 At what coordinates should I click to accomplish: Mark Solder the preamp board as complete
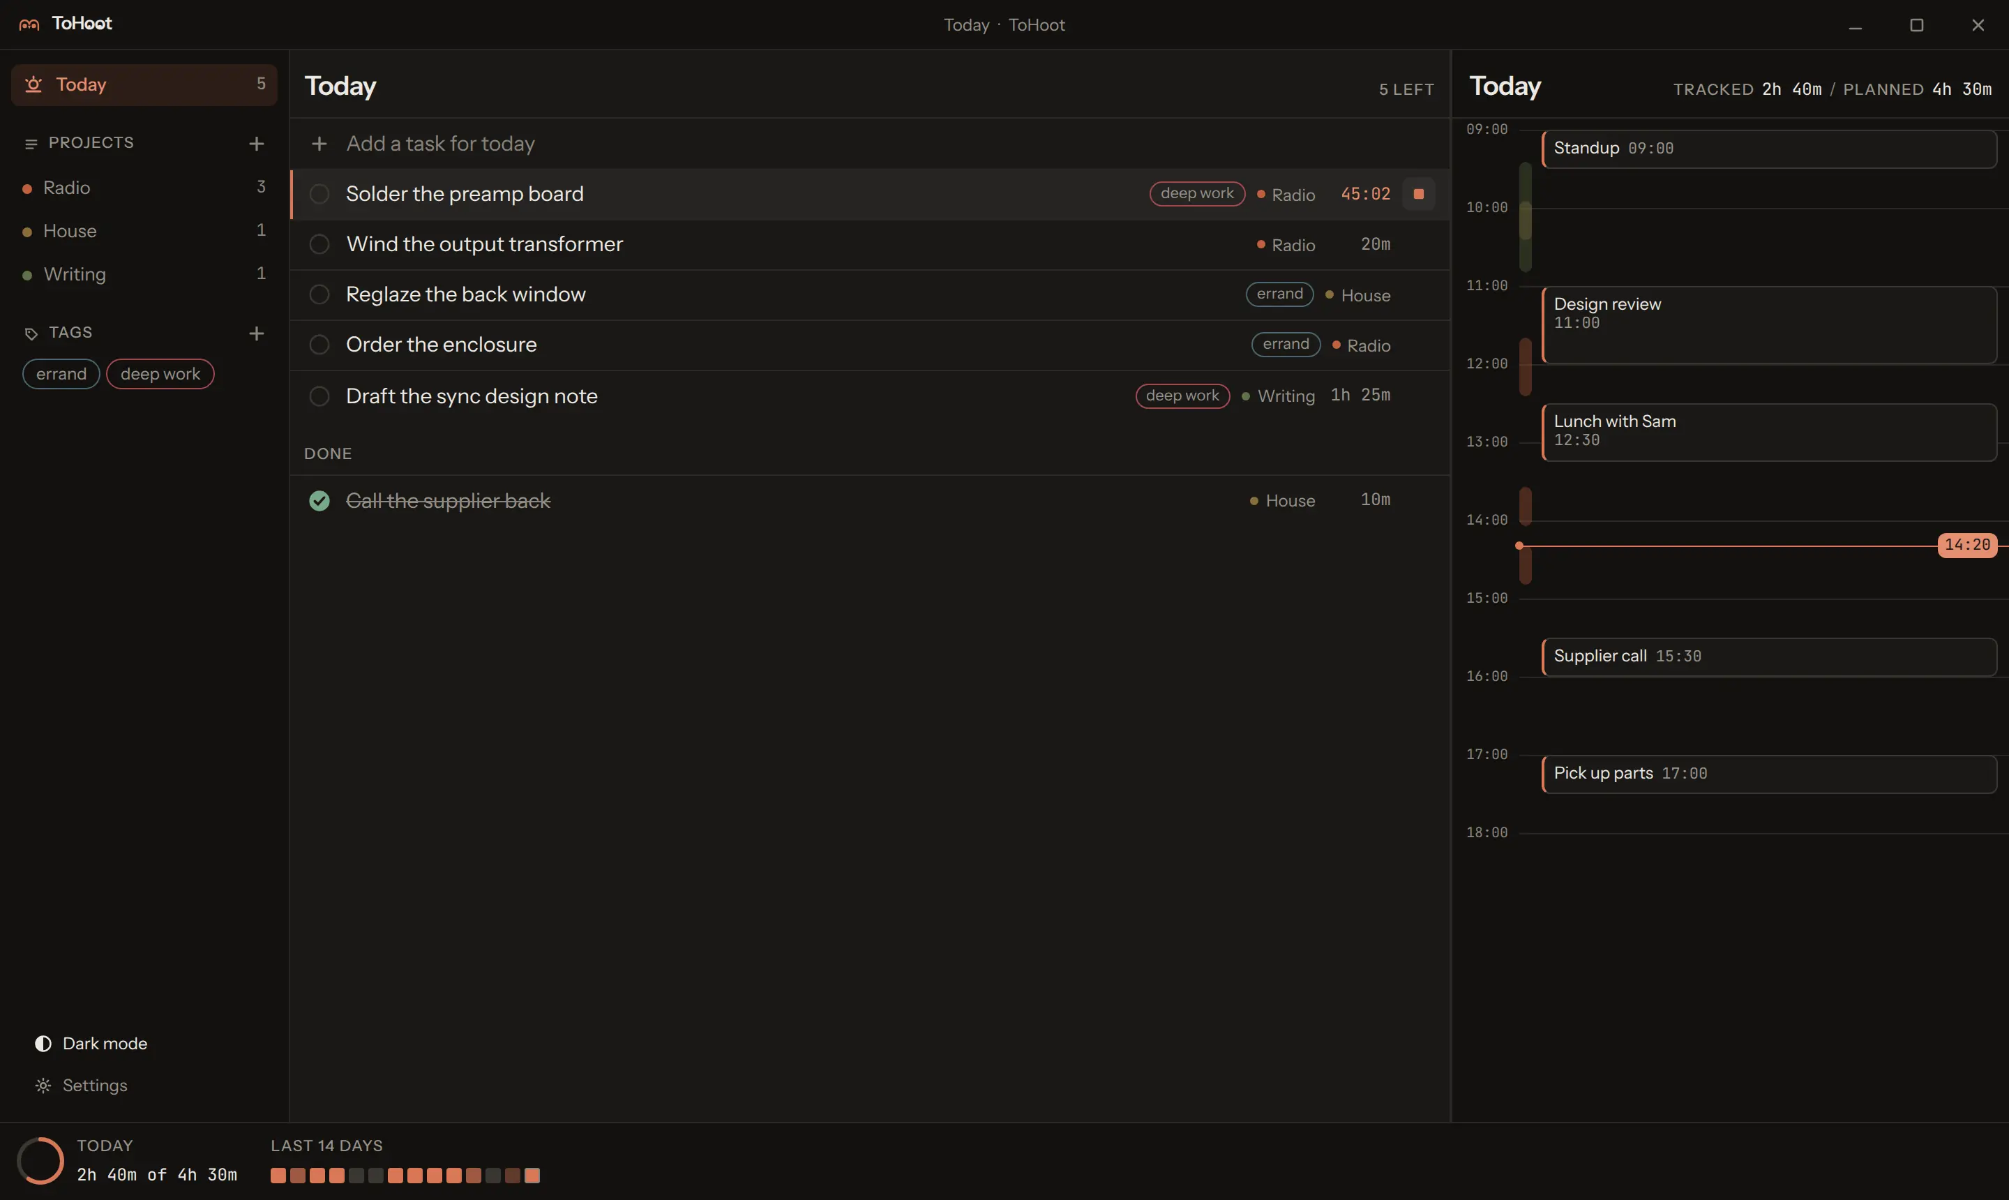point(319,194)
